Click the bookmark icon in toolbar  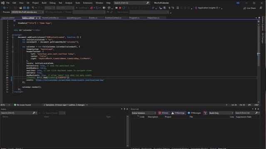tap(177, 8)
